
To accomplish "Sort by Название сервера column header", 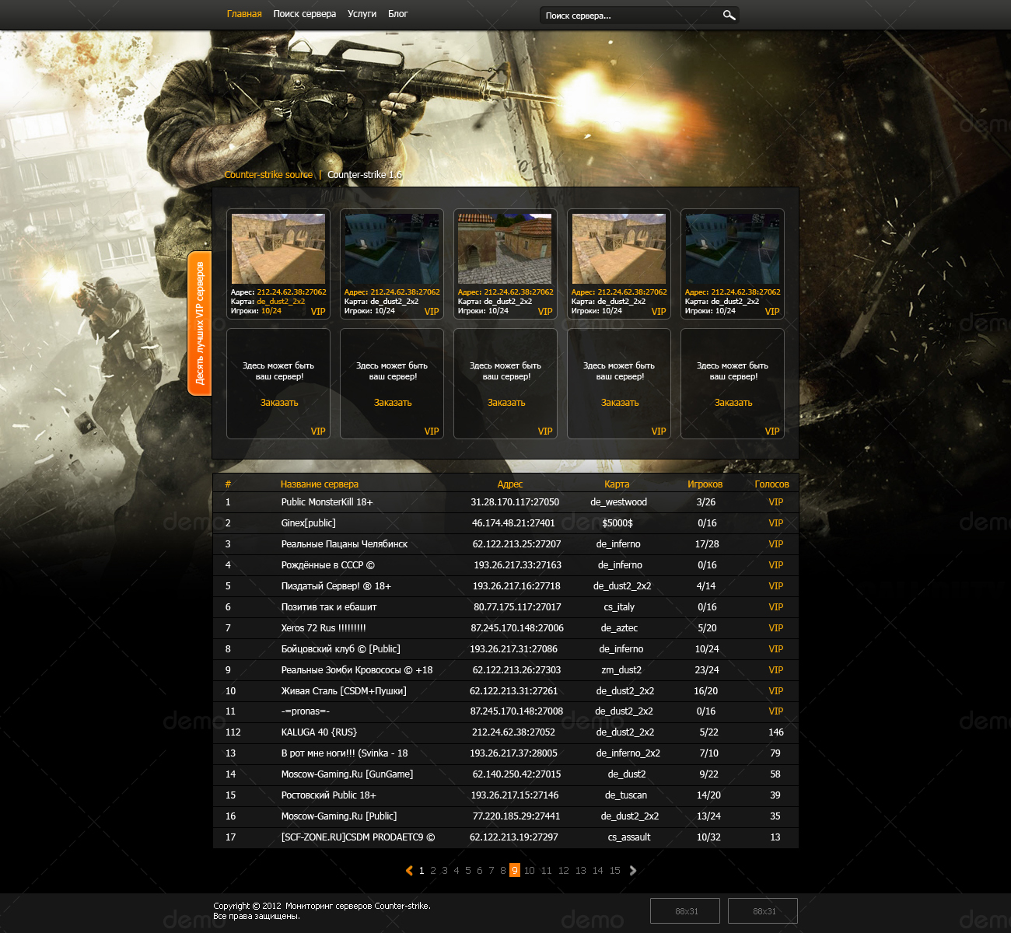I will (x=320, y=484).
